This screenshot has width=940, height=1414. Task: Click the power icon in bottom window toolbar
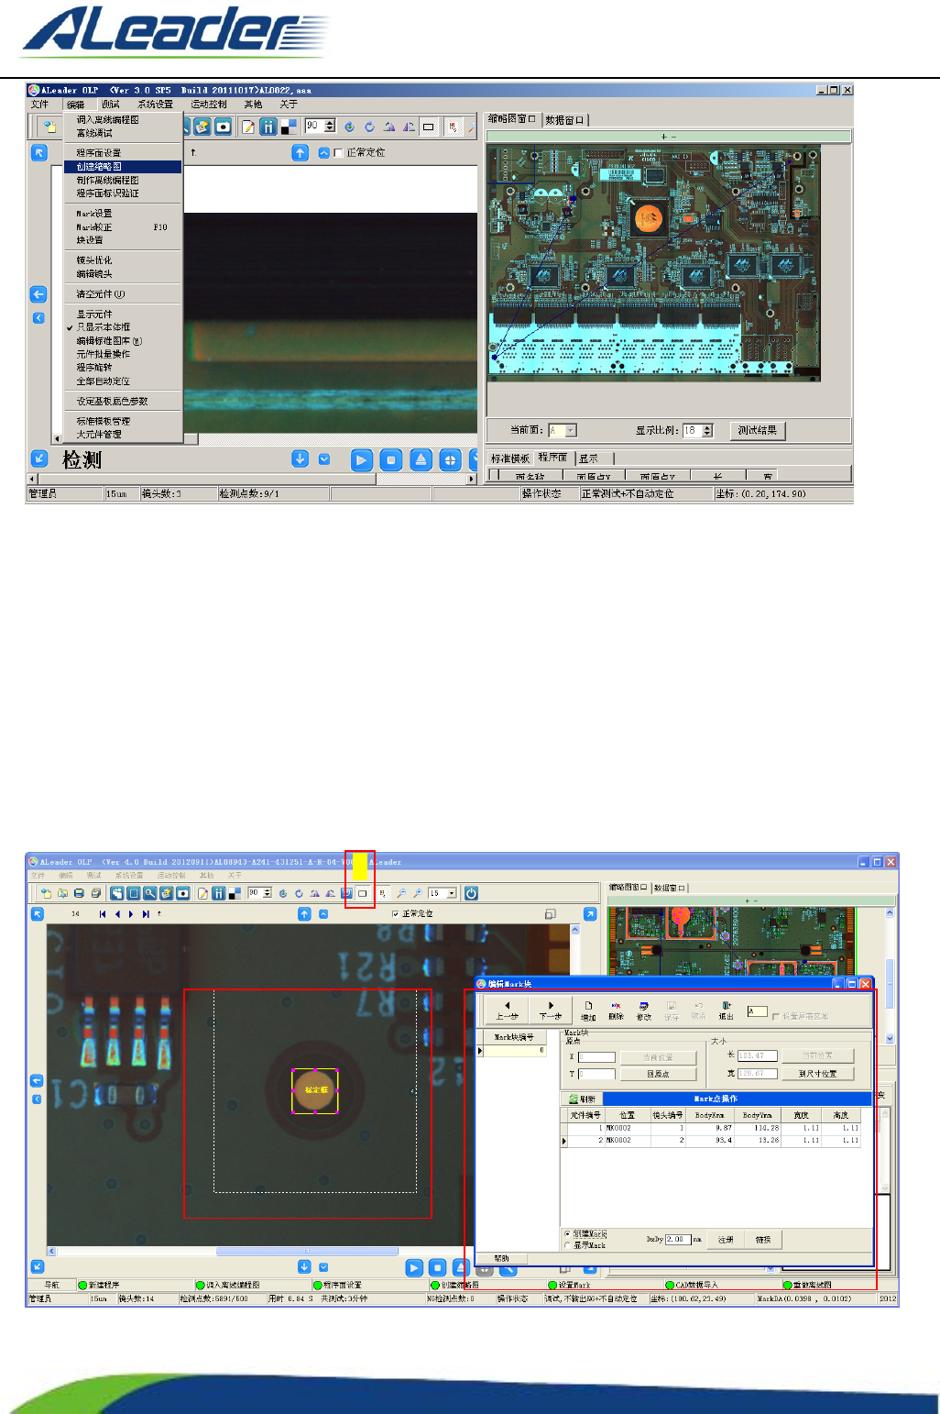pyautogui.click(x=471, y=893)
